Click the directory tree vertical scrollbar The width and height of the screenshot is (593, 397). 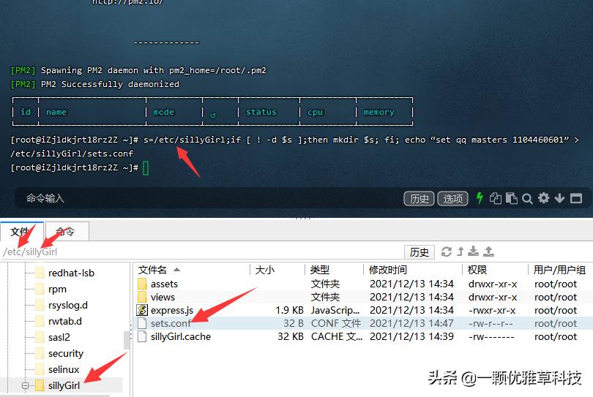pos(127,340)
